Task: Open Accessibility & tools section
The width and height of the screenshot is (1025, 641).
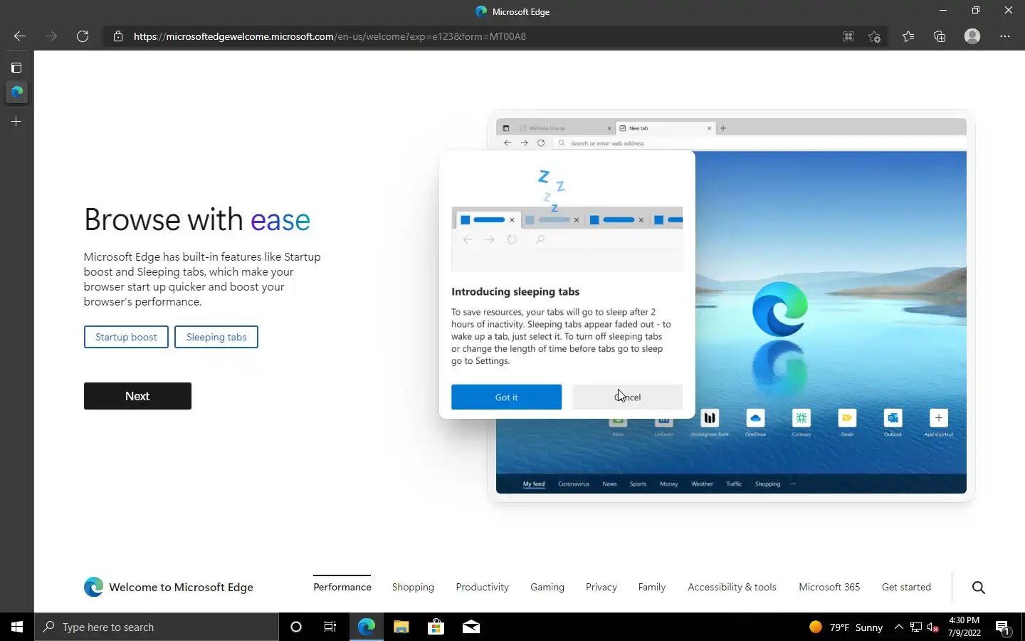Action: [732, 587]
